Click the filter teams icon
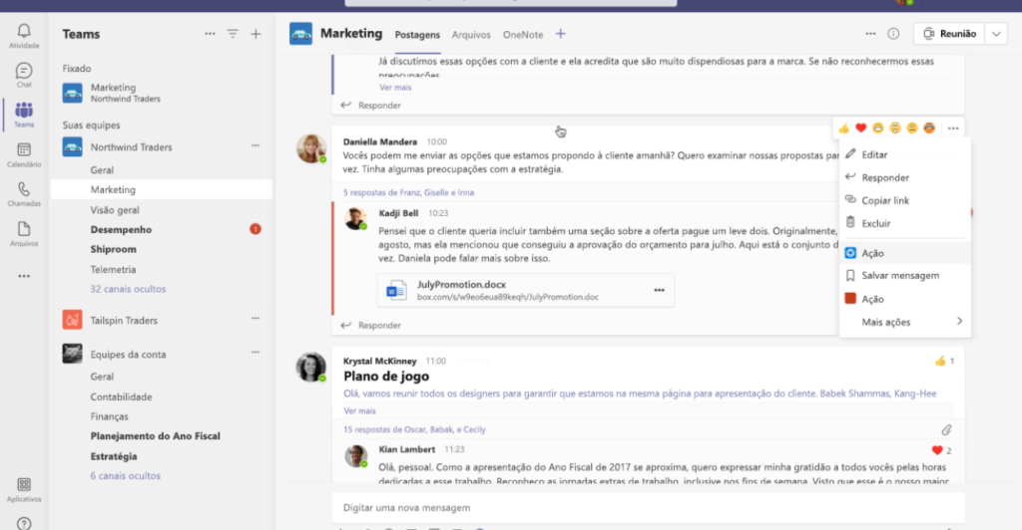The height and width of the screenshot is (530, 1022). coord(233,34)
